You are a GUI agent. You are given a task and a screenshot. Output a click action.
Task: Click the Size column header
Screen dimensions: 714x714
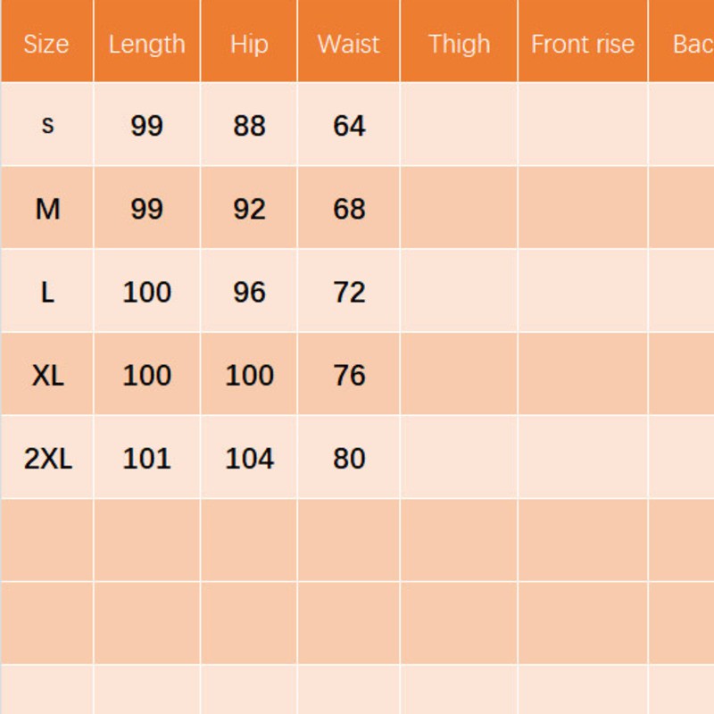pos(46,44)
